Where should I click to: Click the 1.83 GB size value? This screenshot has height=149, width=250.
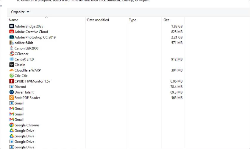tap(177, 26)
